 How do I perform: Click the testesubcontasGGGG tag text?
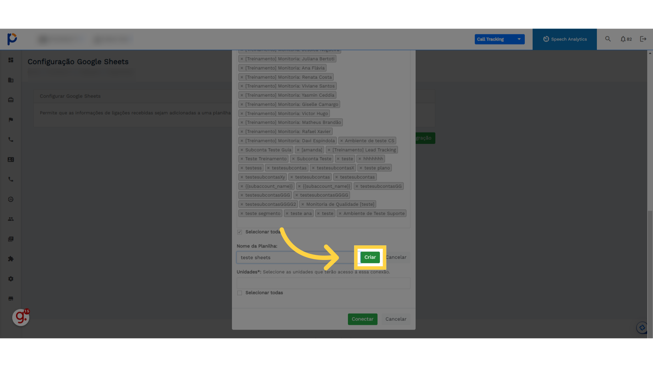pyautogui.click(x=324, y=195)
